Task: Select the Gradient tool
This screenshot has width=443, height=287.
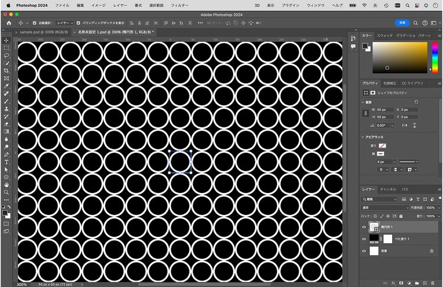Action: click(6, 132)
